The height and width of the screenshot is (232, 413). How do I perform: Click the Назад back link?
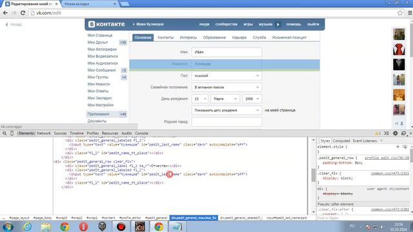pyautogui.click(x=14, y=24)
